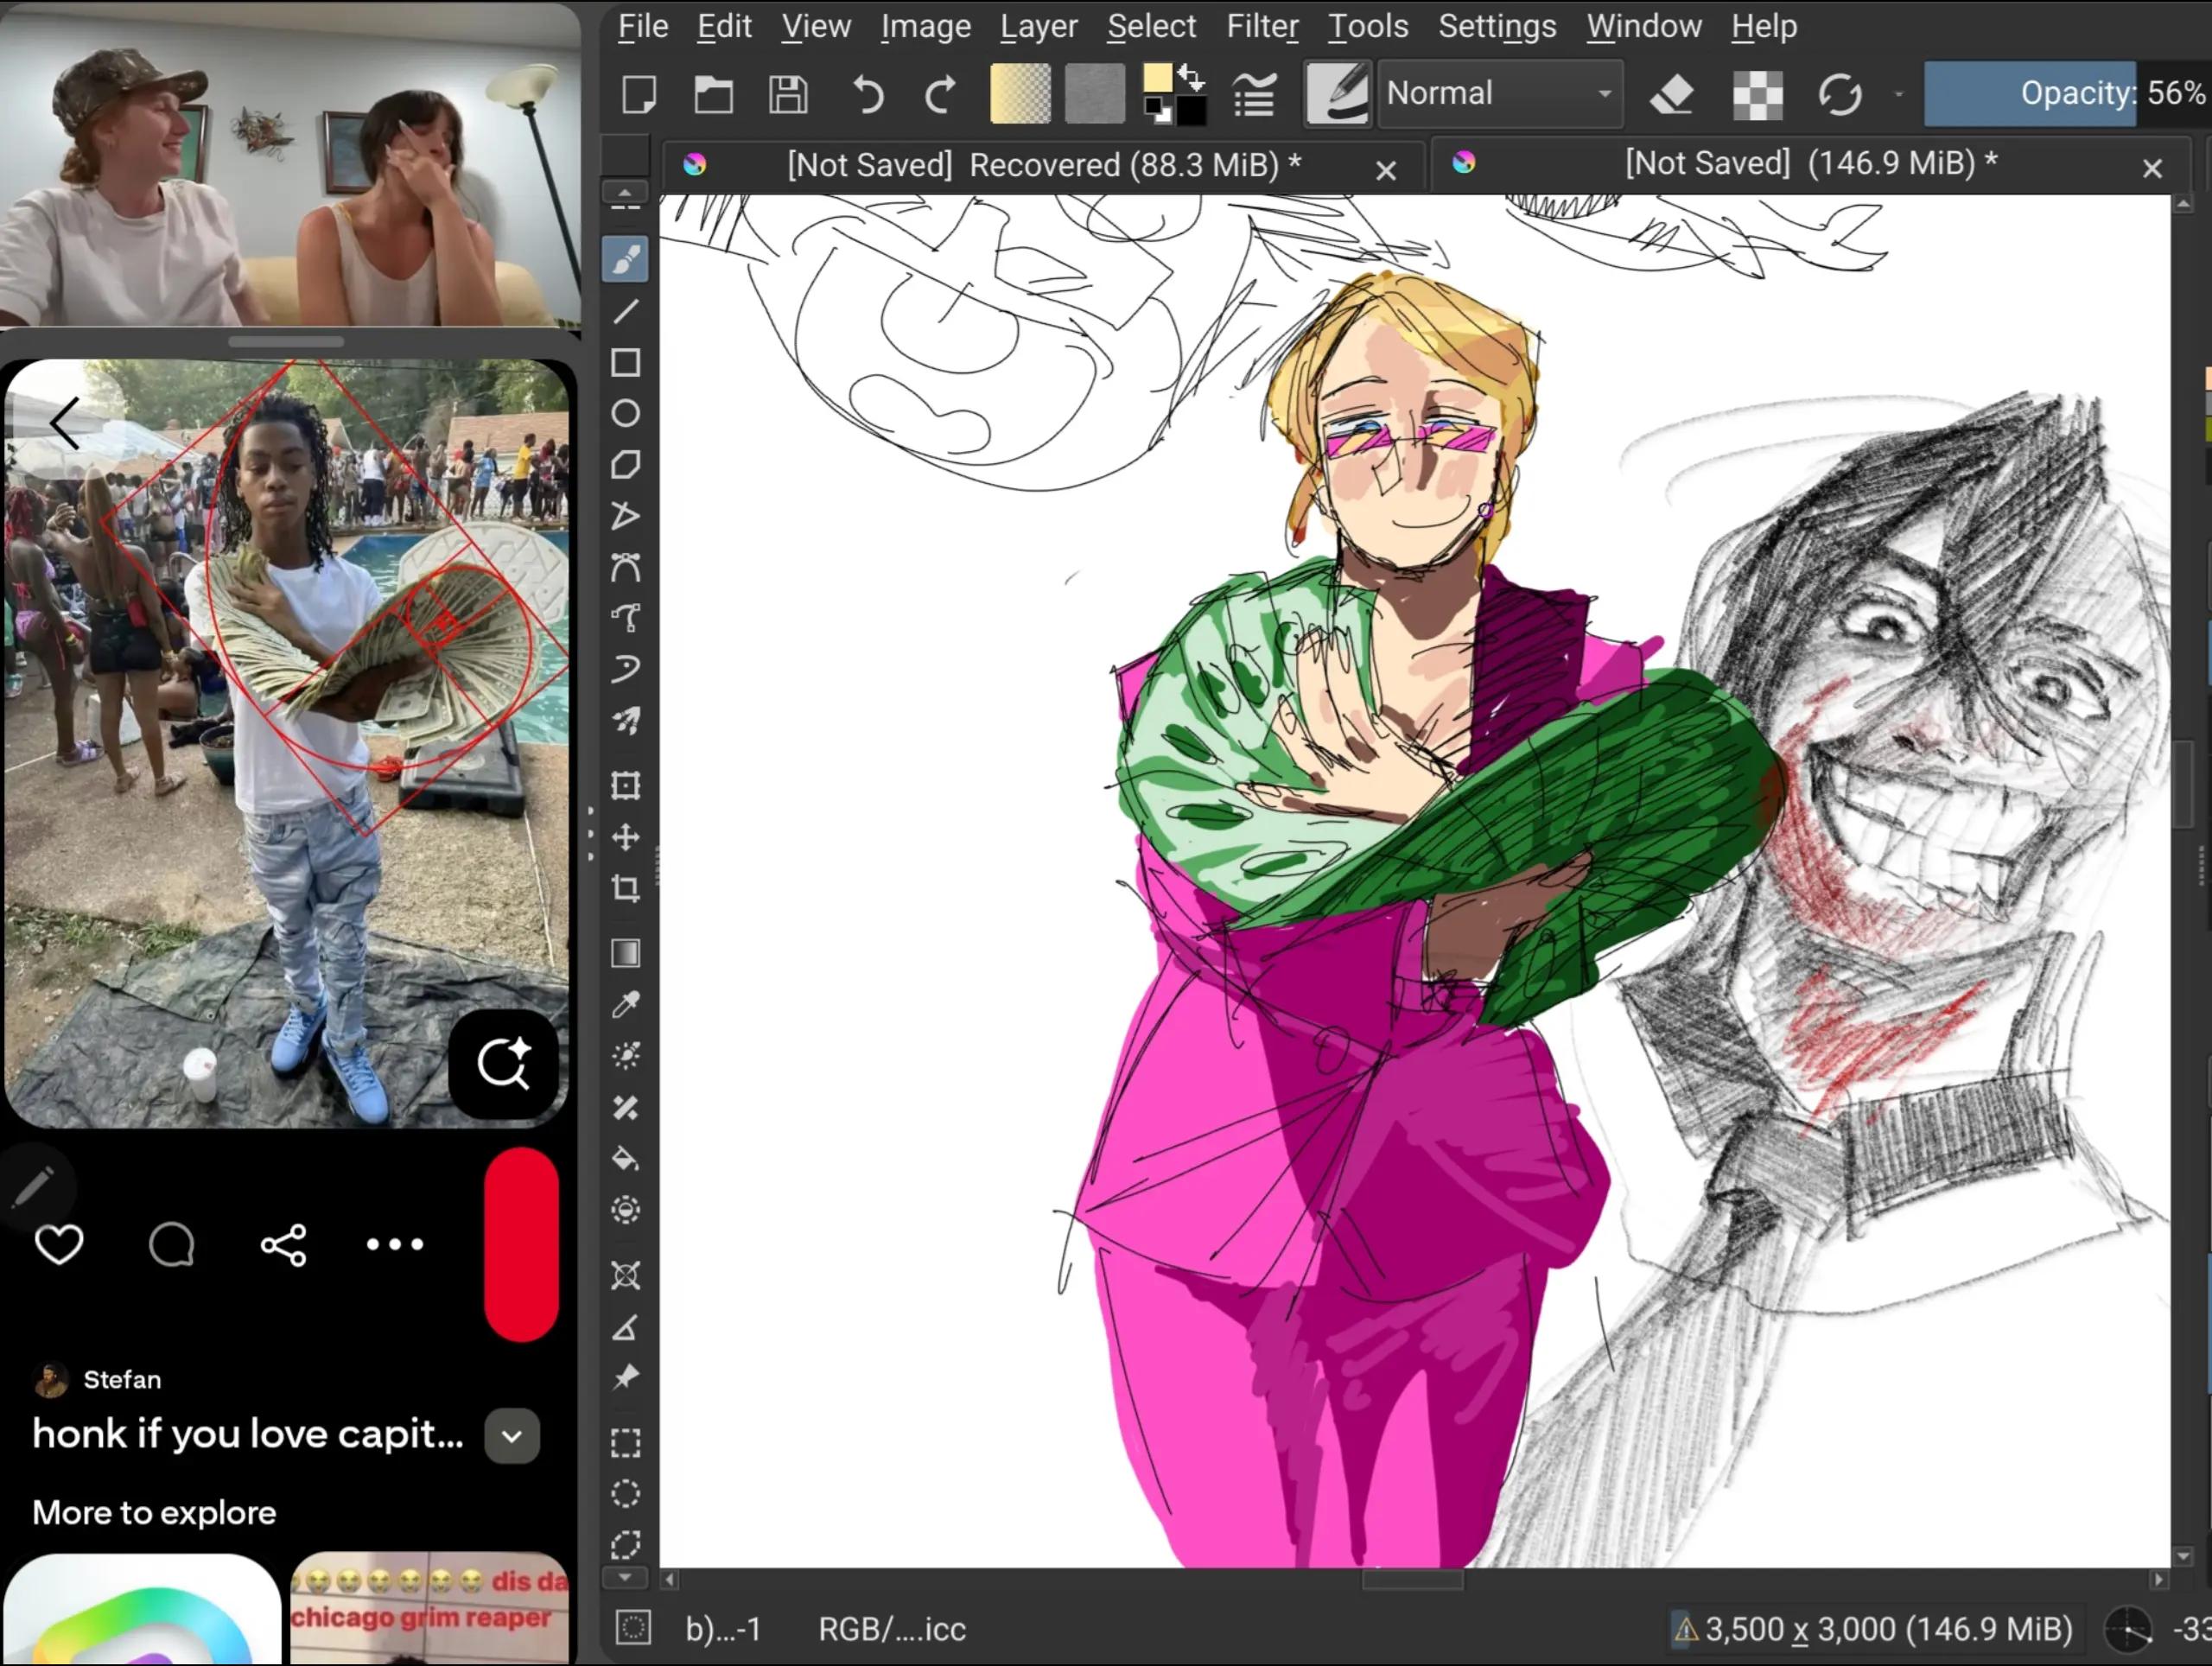Open the Fill Patterns picker
The height and width of the screenshot is (1666, 2212).
pyautogui.click(x=1095, y=95)
